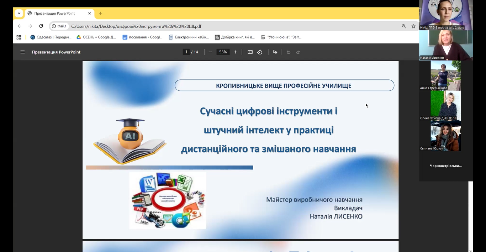Click the page number input field

[186, 52]
